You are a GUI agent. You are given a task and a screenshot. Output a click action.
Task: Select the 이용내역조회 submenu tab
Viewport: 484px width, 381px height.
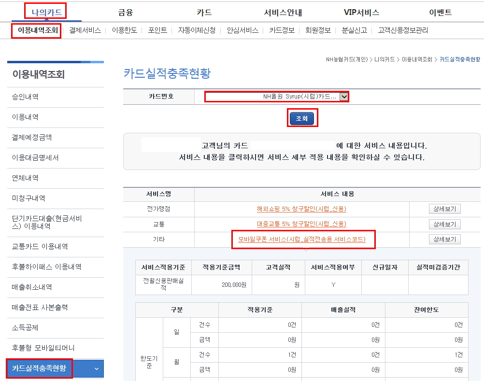[x=37, y=30]
